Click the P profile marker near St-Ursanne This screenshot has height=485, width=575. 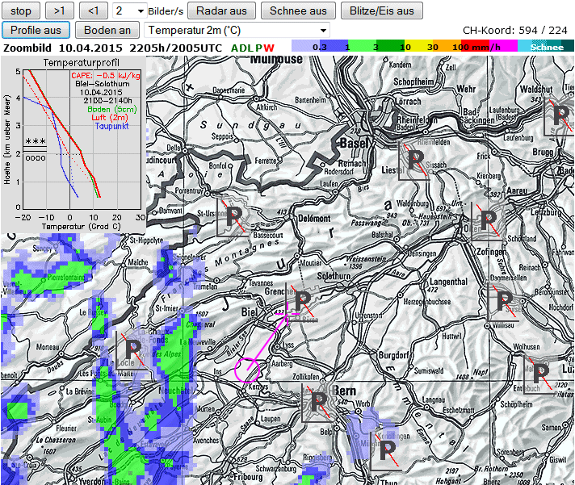pos(234,219)
